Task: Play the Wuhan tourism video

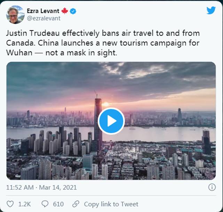Action: click(111, 121)
